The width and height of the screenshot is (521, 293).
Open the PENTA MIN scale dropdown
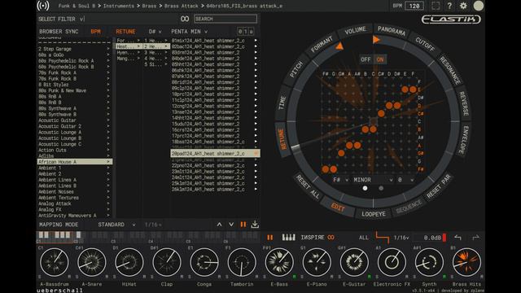[x=189, y=32]
